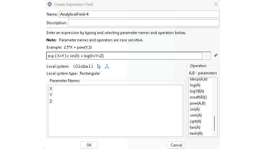The width and height of the screenshot is (268, 149).
Task: Click inside the expression input box
Action: pyautogui.click(x=124, y=56)
